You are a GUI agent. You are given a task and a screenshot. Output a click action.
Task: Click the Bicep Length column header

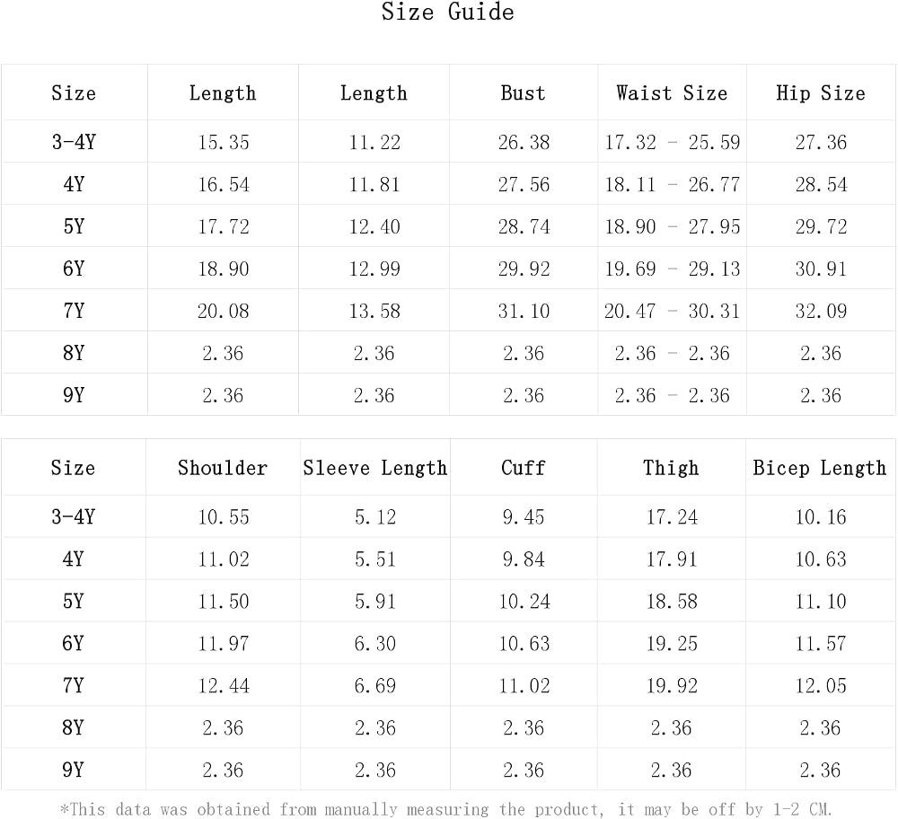click(x=820, y=468)
